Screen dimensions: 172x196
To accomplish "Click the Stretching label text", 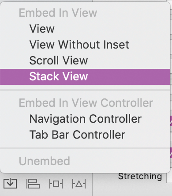I will click(140, 177).
